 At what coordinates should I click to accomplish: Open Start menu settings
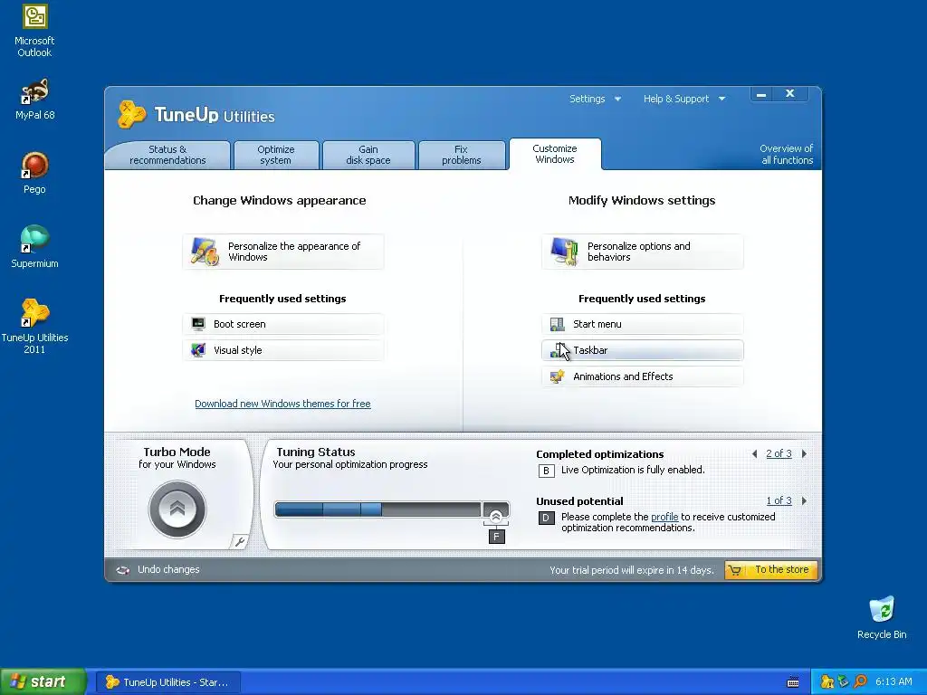click(643, 324)
